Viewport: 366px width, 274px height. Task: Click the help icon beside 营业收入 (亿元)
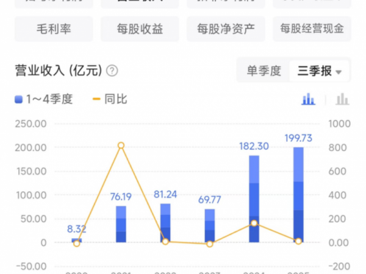pyautogui.click(x=112, y=71)
